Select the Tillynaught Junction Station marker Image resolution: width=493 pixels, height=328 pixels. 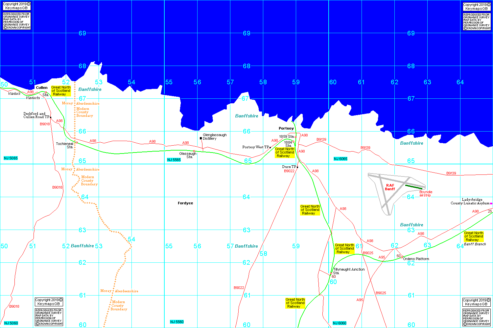(x=331, y=273)
